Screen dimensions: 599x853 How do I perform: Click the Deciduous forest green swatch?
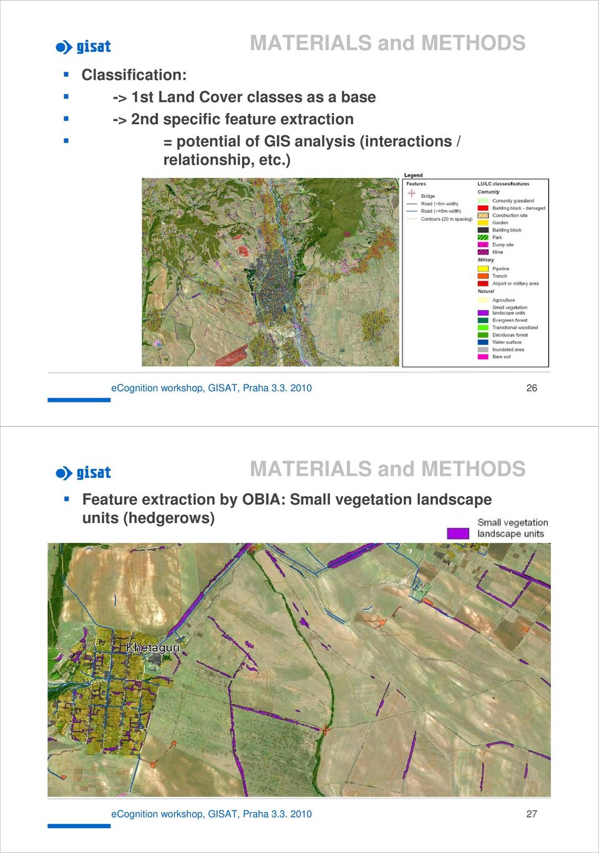483,335
